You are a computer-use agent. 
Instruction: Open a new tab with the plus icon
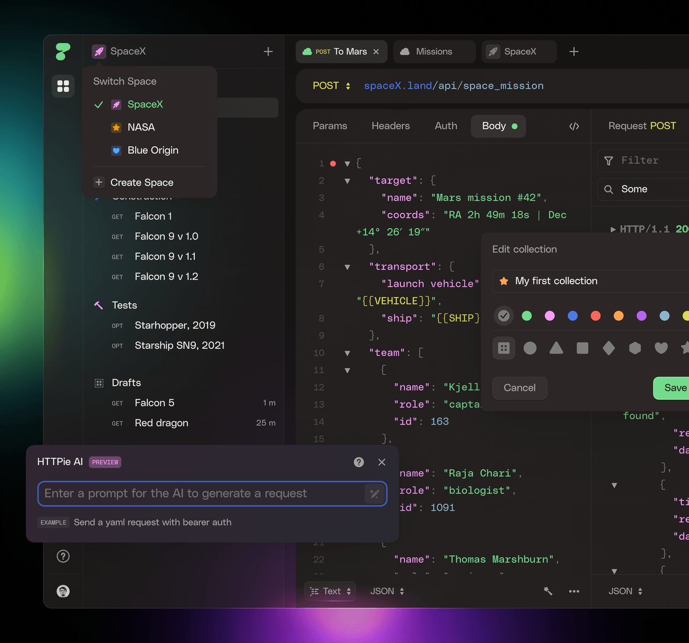[574, 51]
